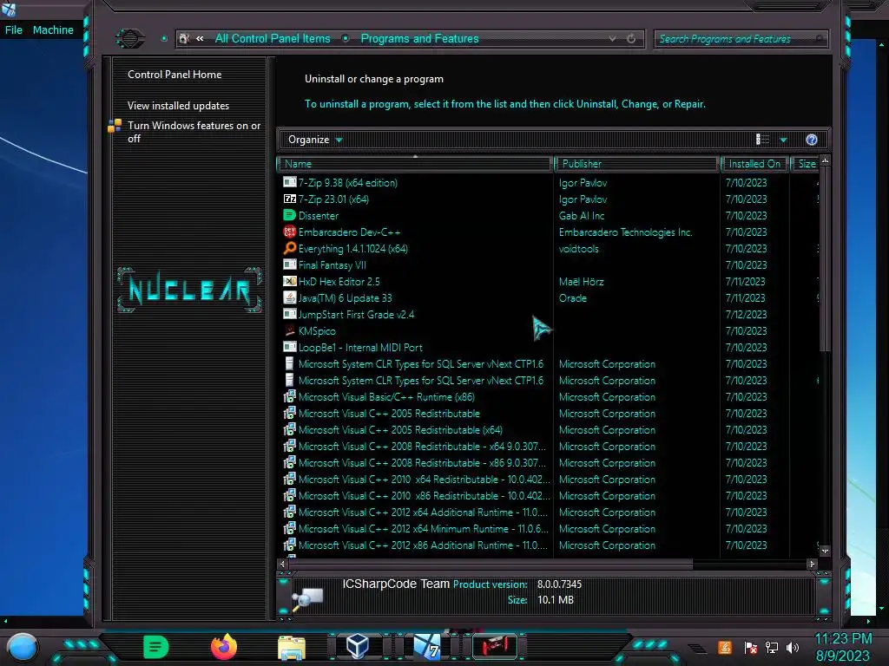Open the Organize dropdown menu
This screenshot has width=889, height=666.
tap(315, 140)
